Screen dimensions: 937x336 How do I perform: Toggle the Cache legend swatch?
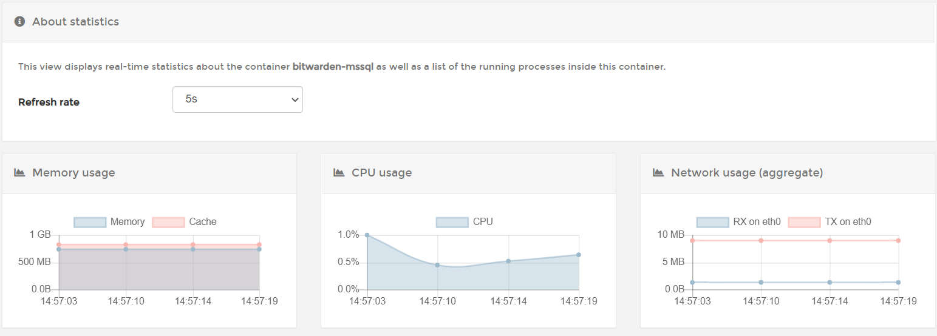click(168, 222)
